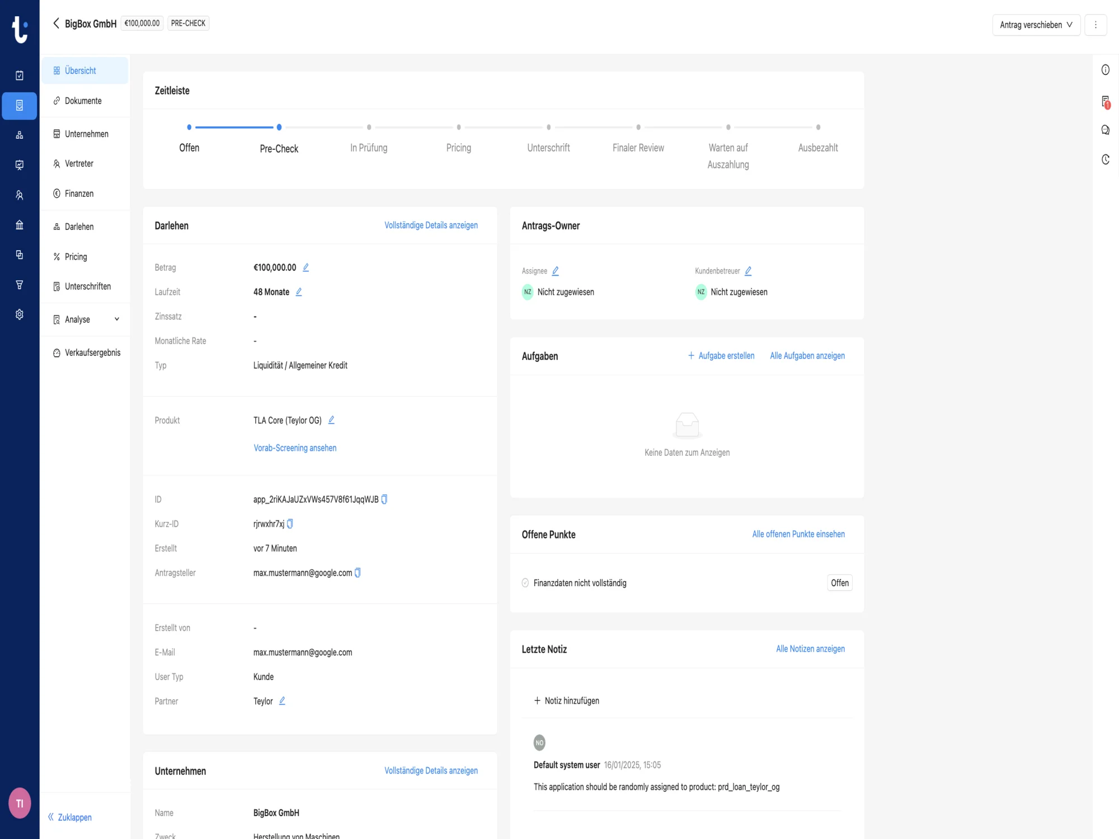
Task: Open the Vorab-Screening ansehen link
Action: [295, 448]
